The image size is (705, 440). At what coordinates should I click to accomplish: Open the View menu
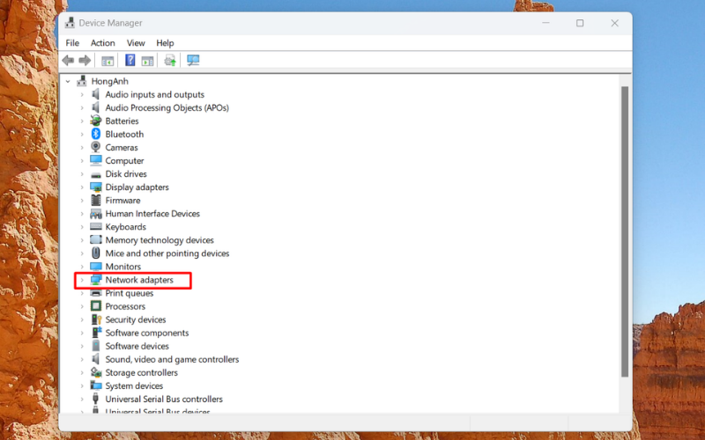tap(136, 43)
